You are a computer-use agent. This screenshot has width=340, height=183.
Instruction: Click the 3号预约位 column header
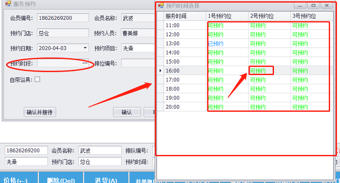312,16
